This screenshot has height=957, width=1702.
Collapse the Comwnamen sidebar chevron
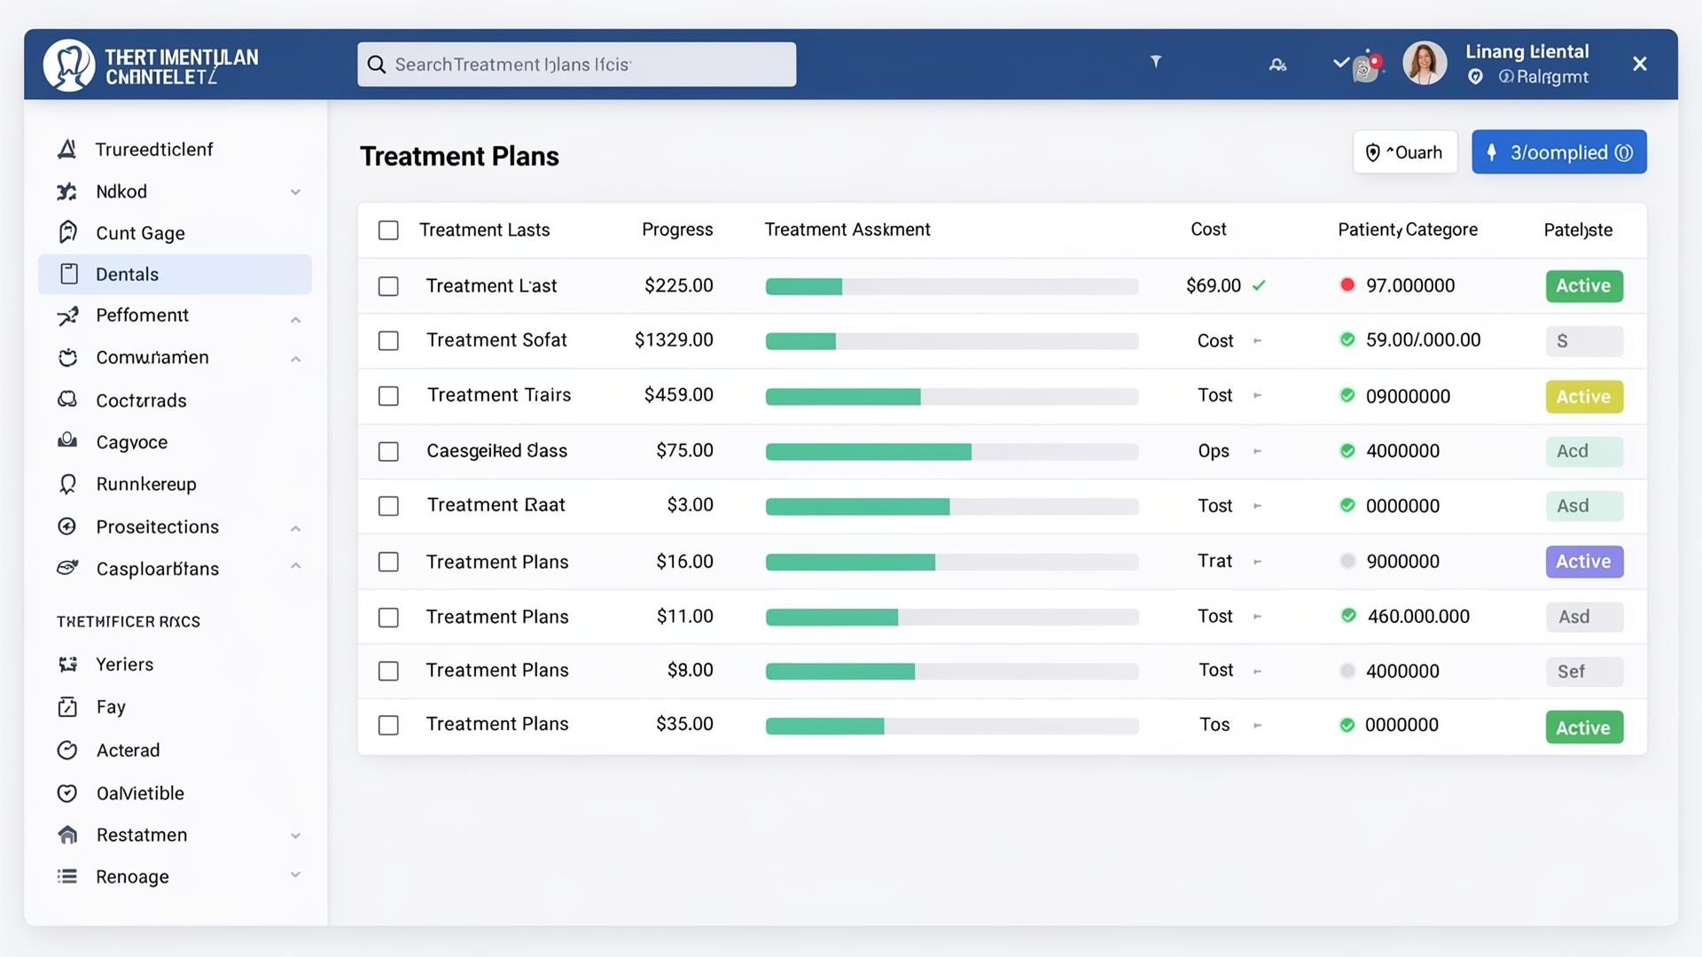[295, 359]
